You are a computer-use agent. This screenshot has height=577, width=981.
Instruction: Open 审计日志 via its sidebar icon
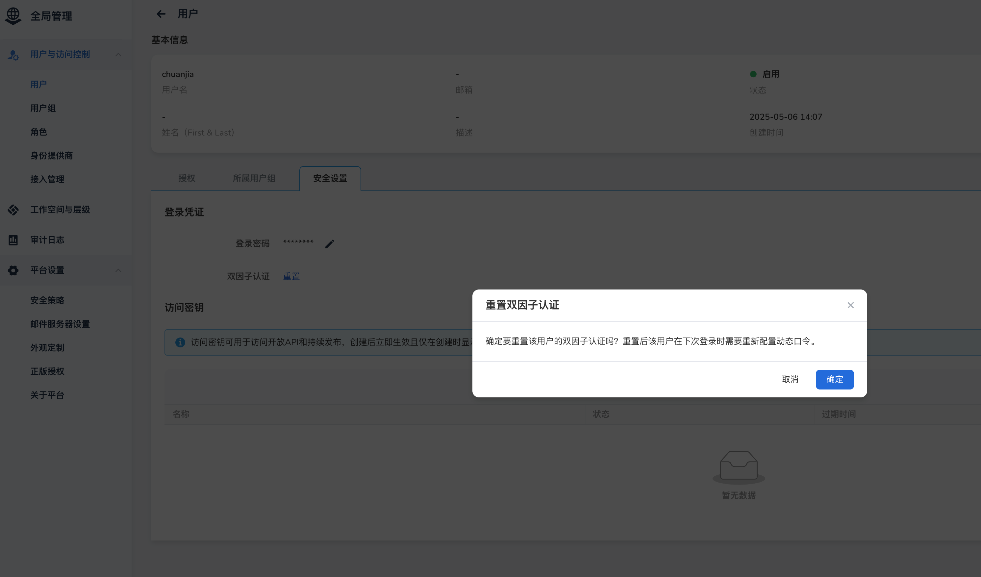(13, 240)
